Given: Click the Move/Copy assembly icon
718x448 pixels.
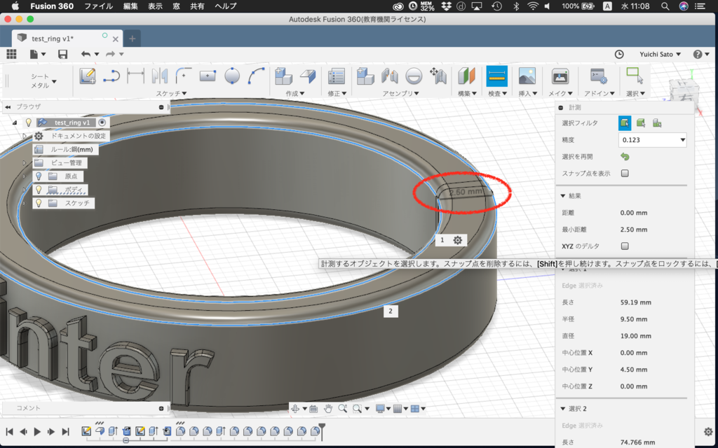Looking at the screenshot, I should pyautogui.click(x=438, y=76).
